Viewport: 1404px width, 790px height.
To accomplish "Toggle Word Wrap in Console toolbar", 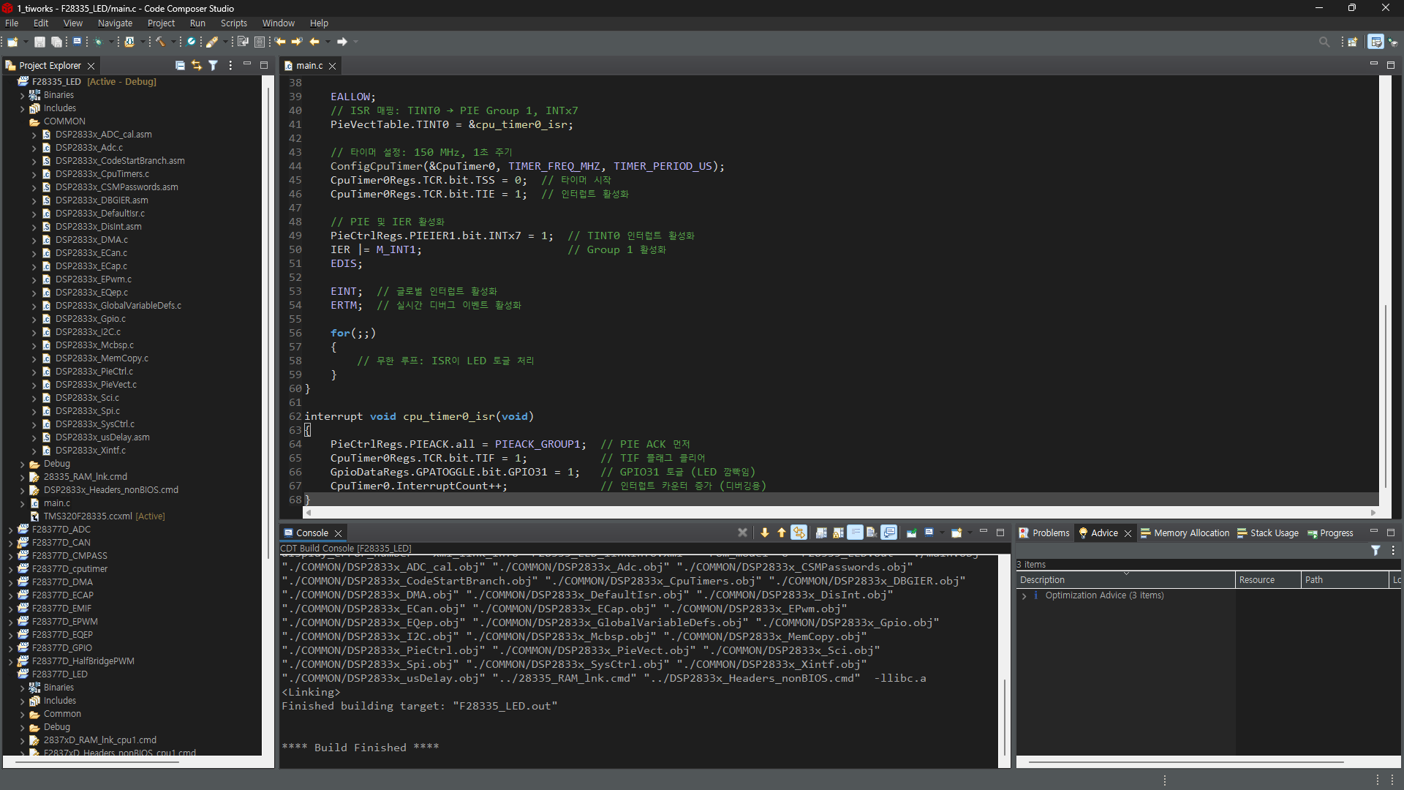I will 855,533.
